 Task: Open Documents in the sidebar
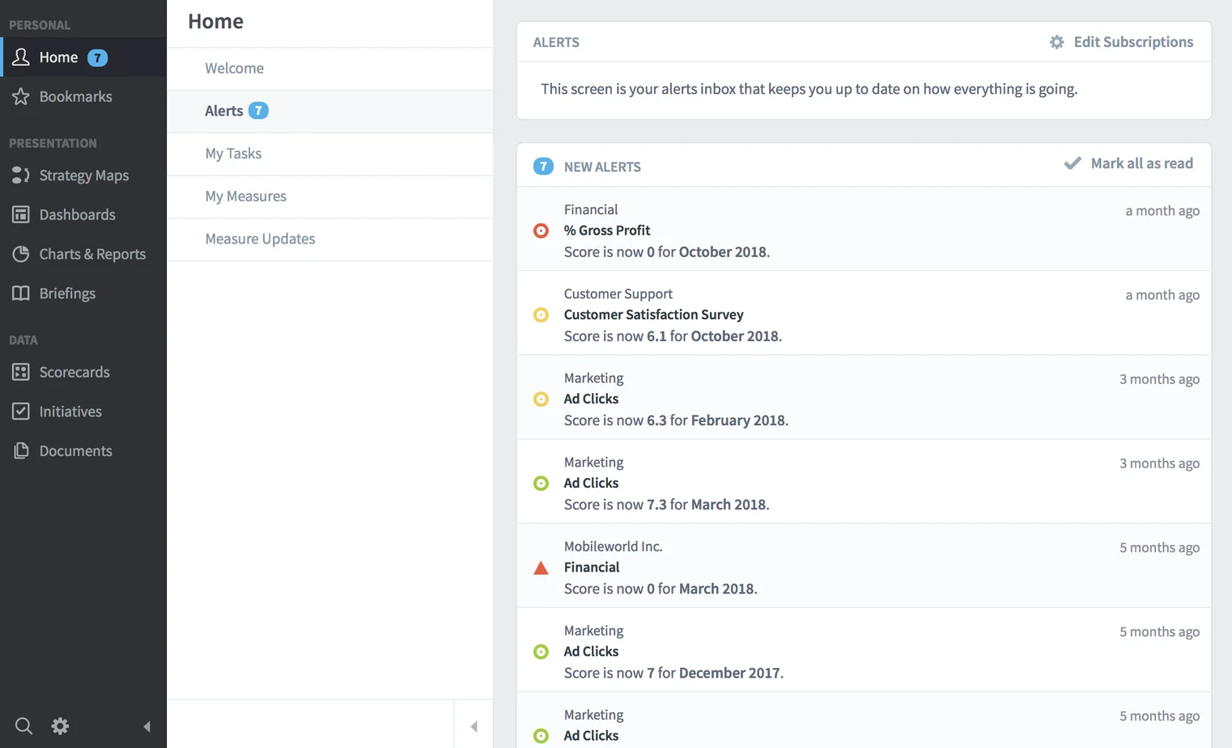pyautogui.click(x=75, y=451)
